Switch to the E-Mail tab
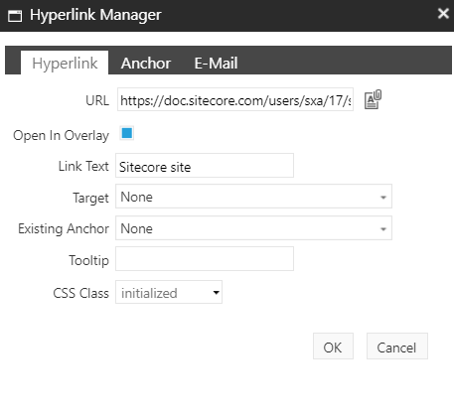The image size is (454, 418). pos(216,63)
